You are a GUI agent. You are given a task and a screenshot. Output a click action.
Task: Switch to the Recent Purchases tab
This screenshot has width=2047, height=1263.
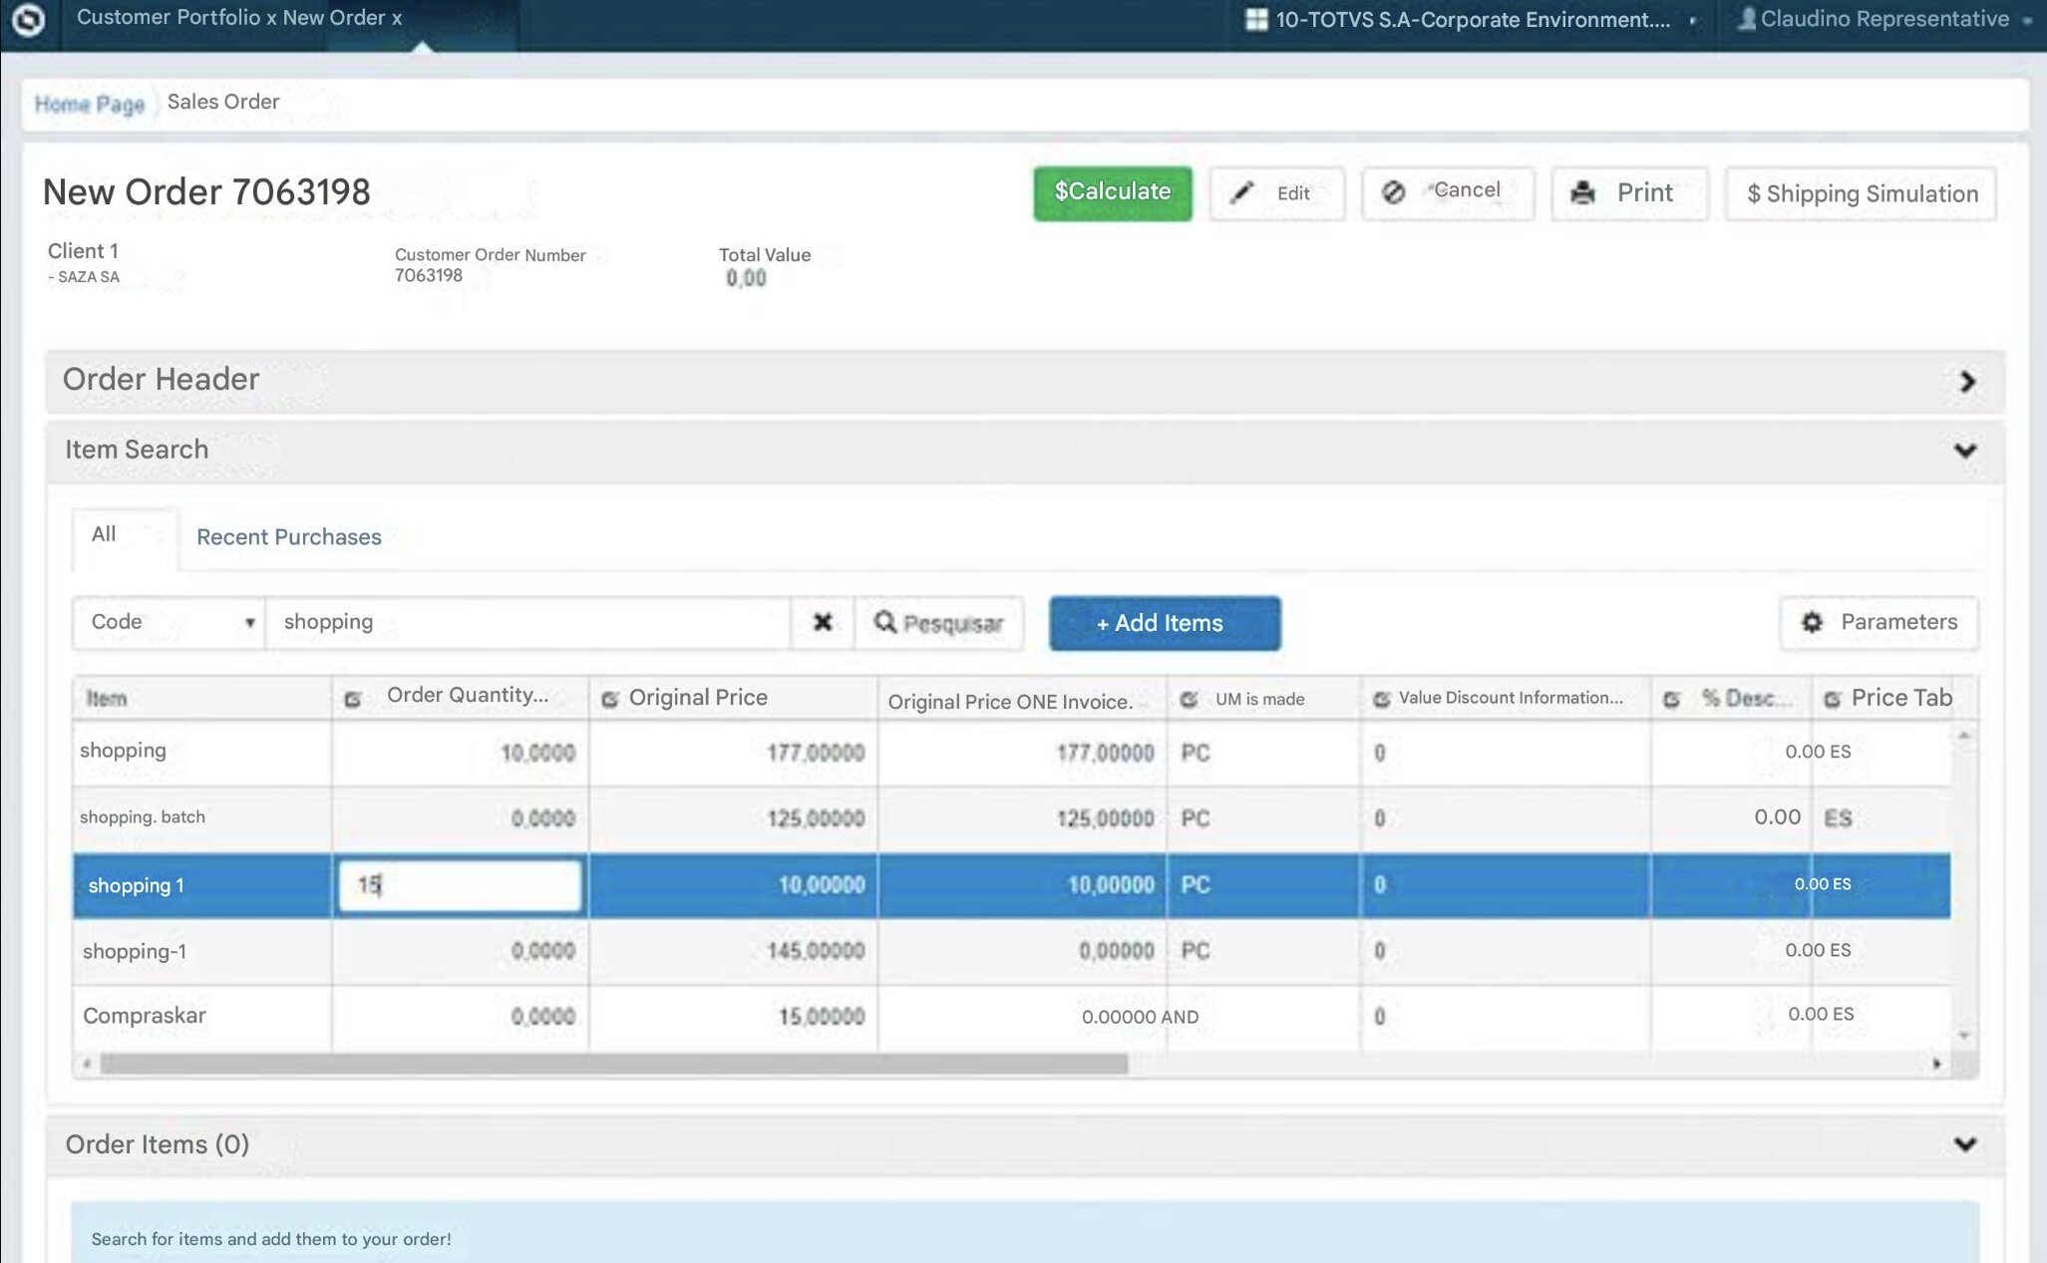[x=289, y=537]
